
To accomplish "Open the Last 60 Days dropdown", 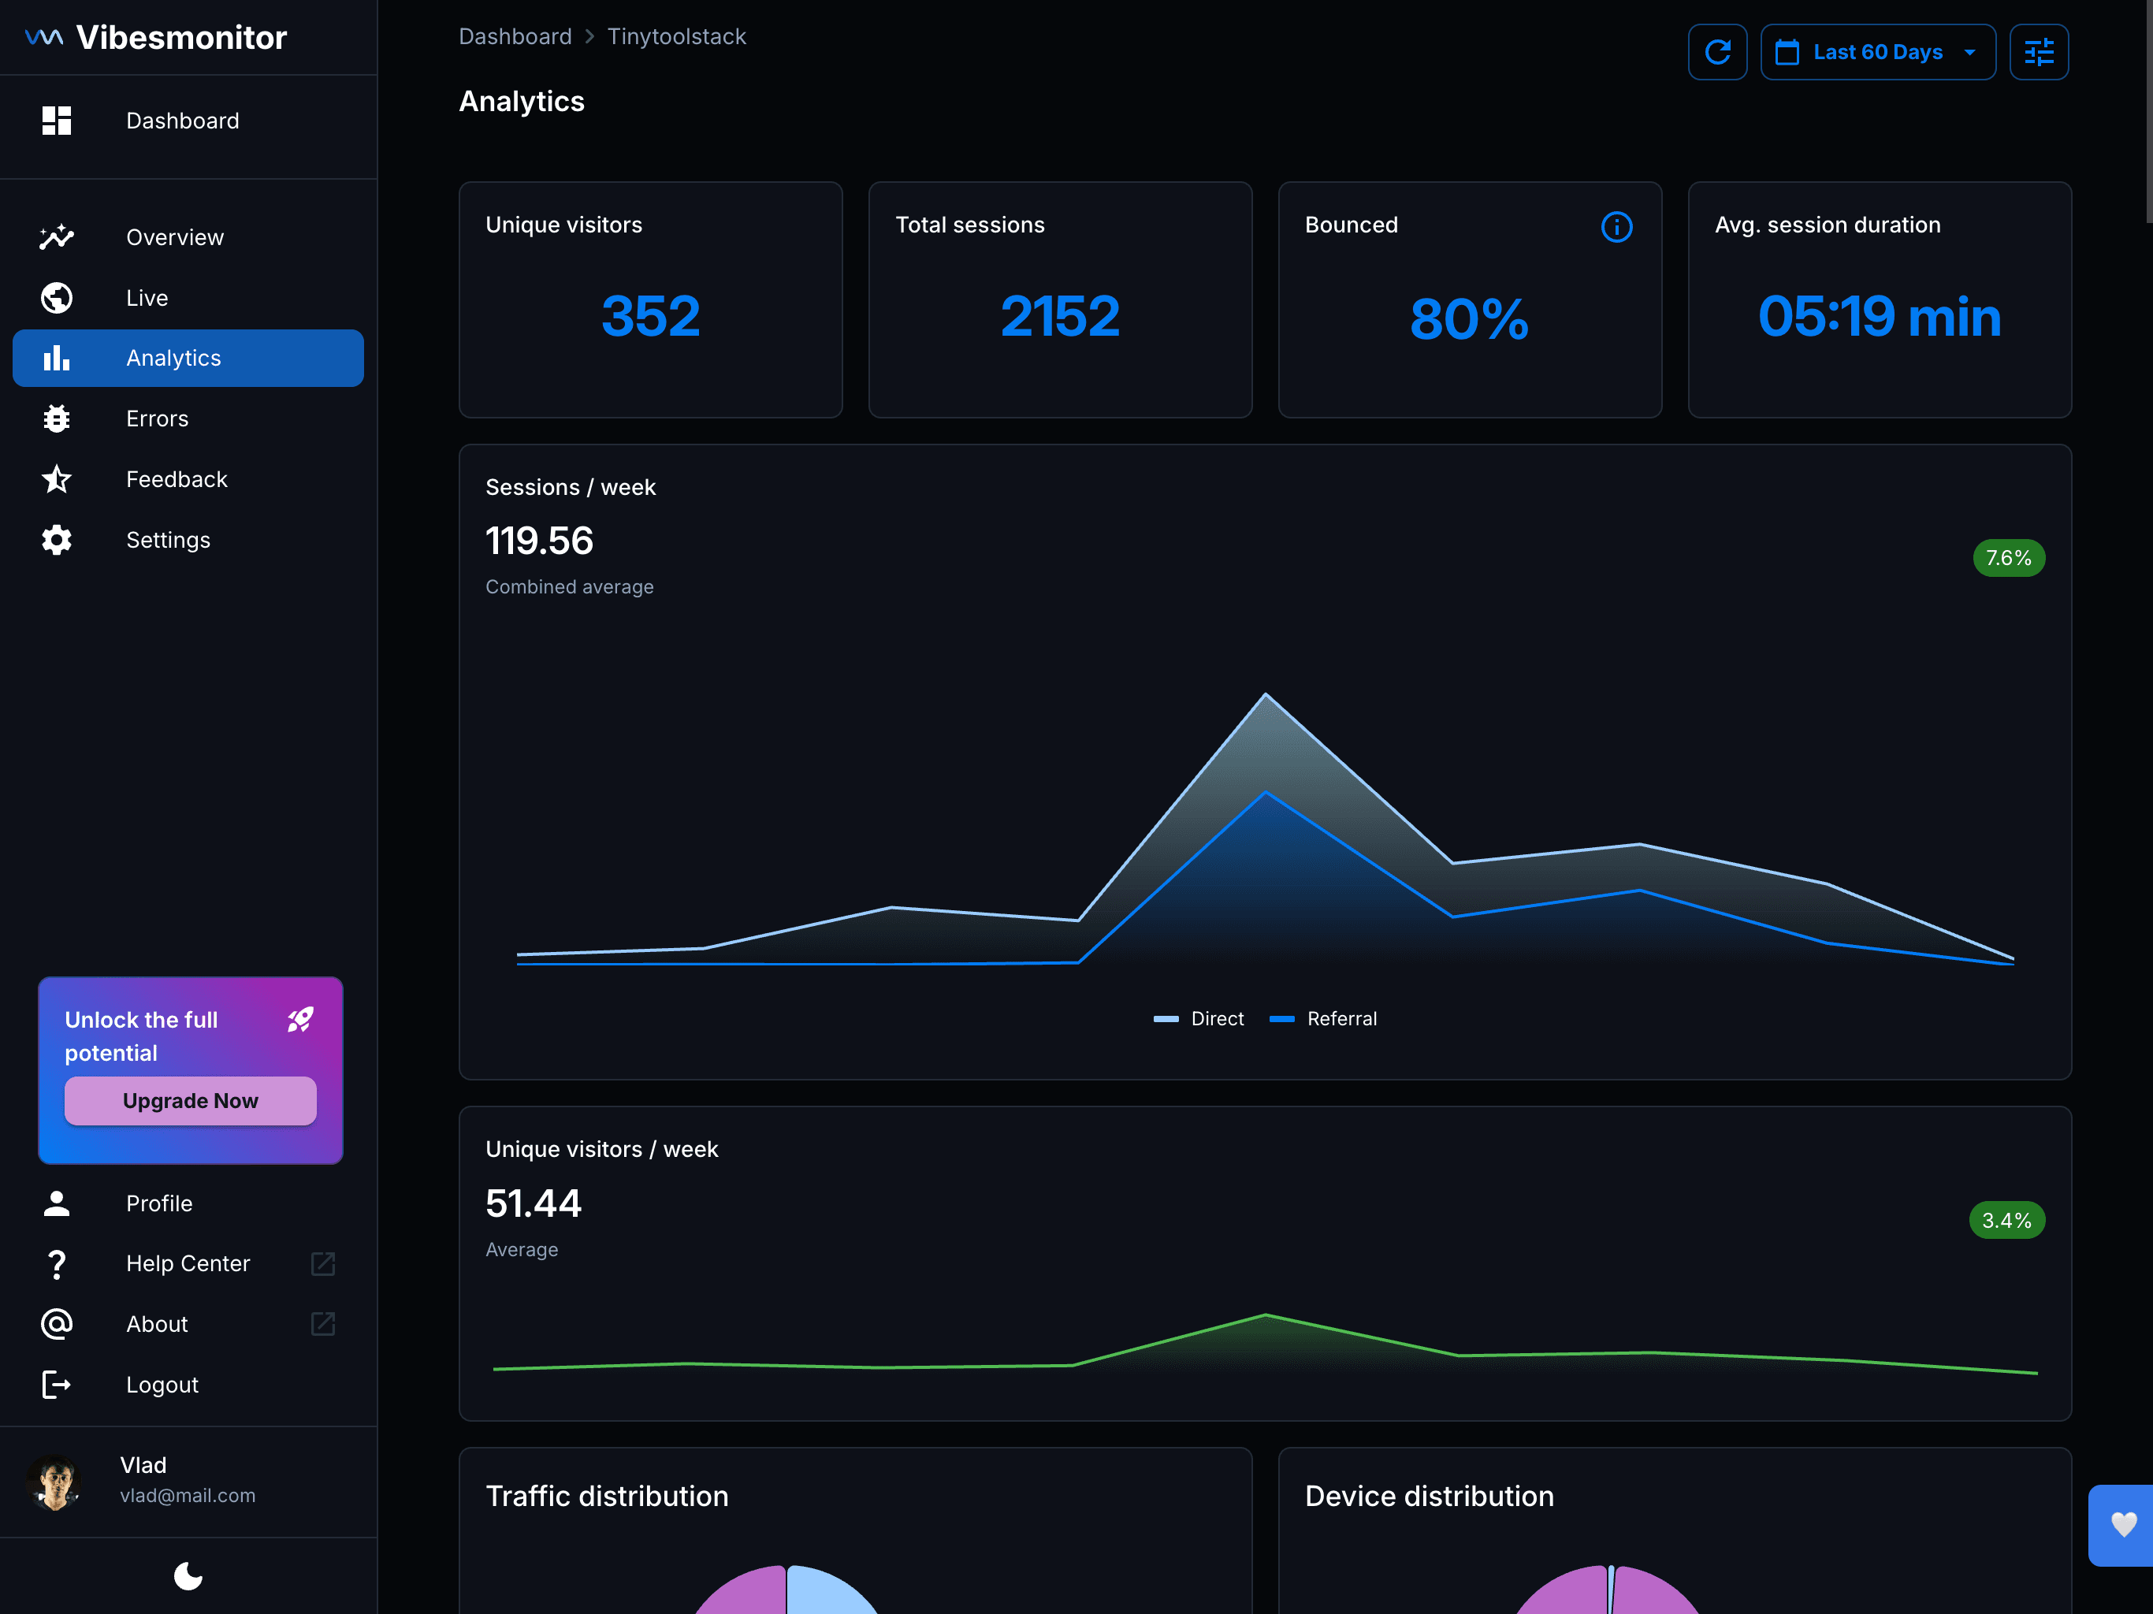I will click(1876, 51).
